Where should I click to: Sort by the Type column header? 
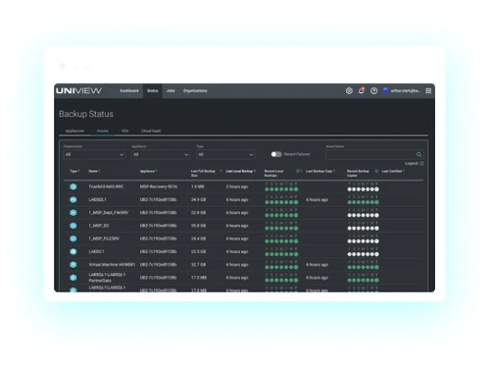pyautogui.click(x=74, y=171)
